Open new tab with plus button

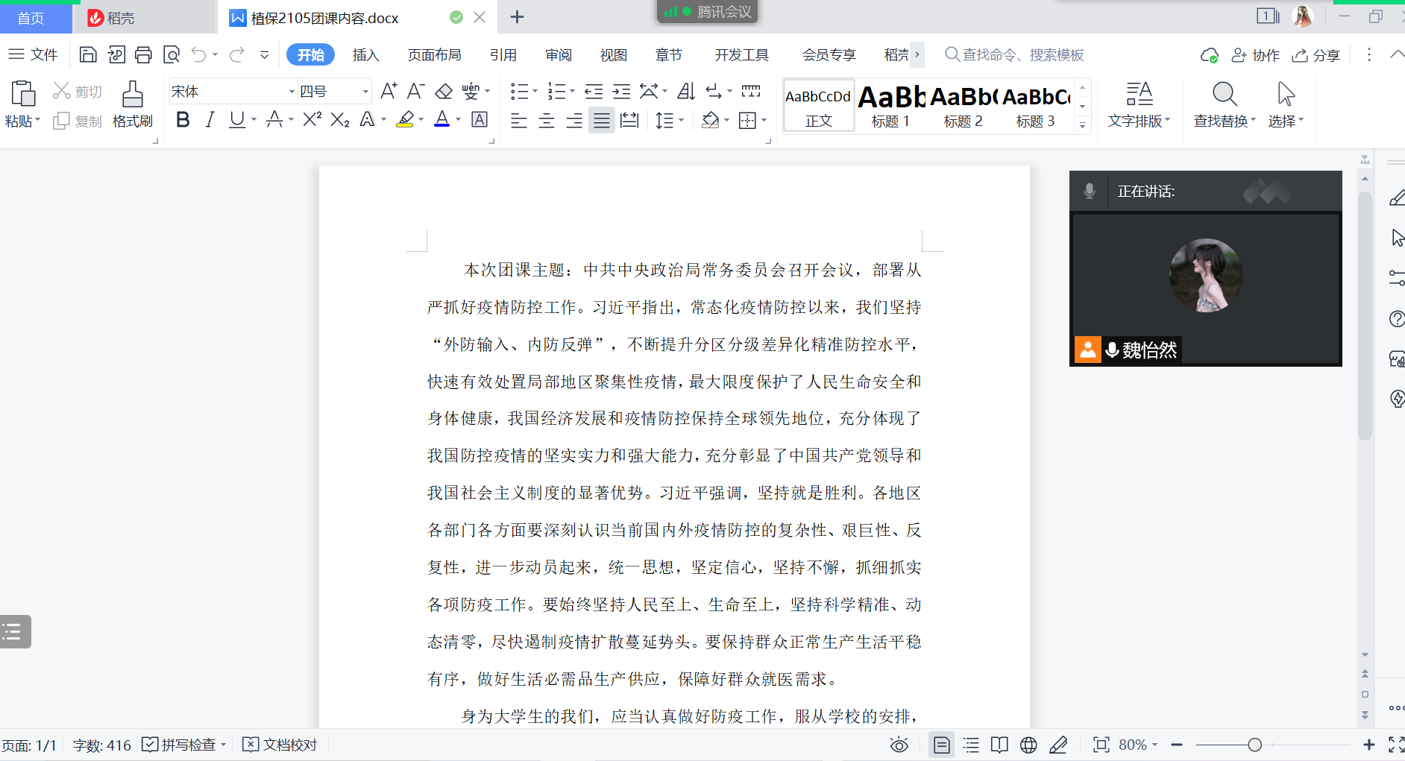[517, 17]
